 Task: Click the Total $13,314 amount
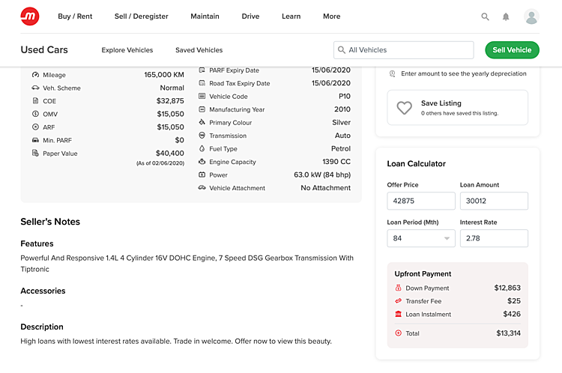coord(508,333)
